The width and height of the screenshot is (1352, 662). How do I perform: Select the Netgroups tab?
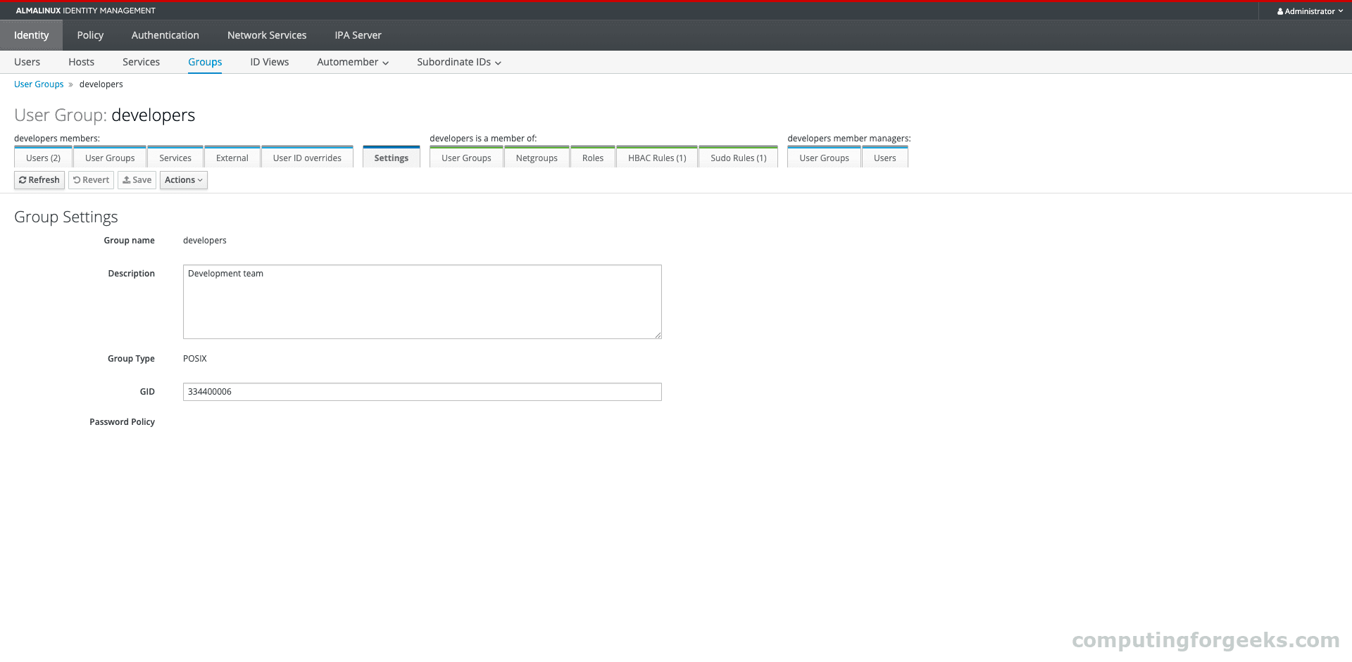pos(536,158)
